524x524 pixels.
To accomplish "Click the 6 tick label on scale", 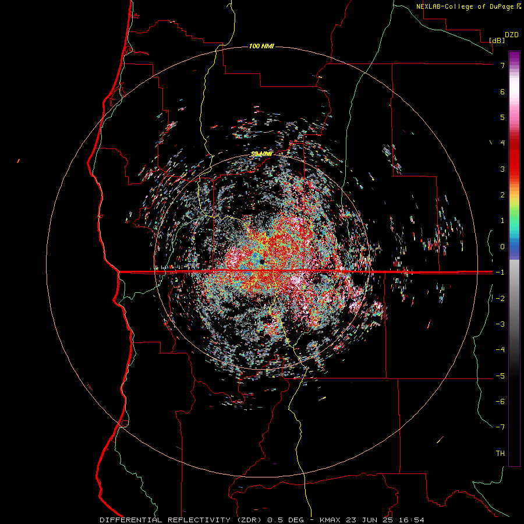I will (502, 91).
